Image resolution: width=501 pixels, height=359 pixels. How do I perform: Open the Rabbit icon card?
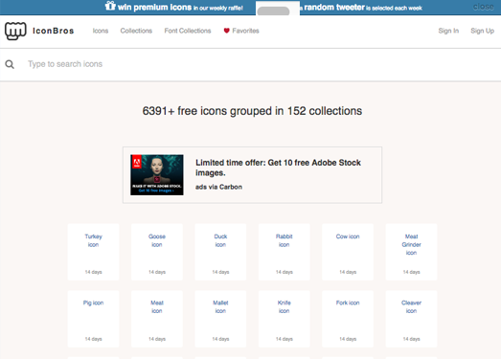click(285, 252)
